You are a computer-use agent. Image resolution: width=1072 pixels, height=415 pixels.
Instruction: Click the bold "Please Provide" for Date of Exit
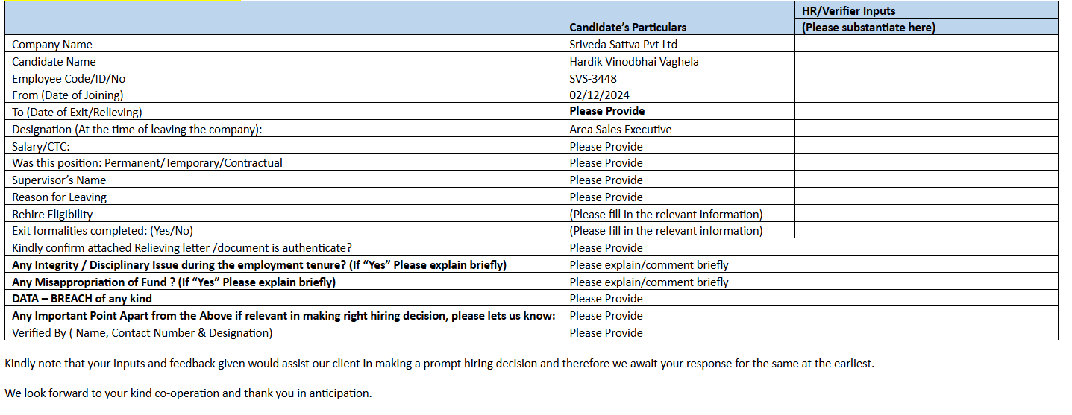(x=607, y=111)
